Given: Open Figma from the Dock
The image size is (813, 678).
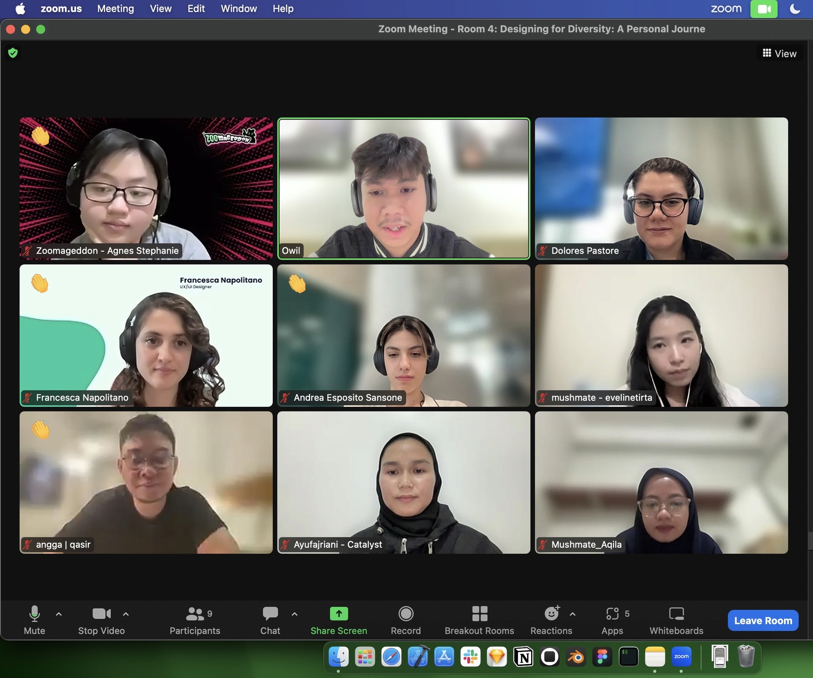Looking at the screenshot, I should (x=602, y=657).
